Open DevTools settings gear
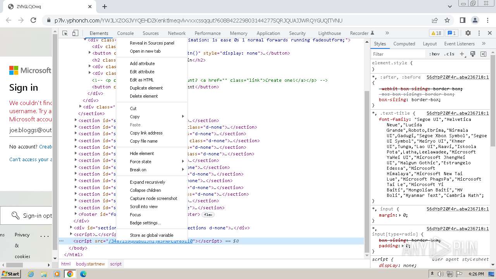The width and height of the screenshot is (496, 279). (x=468, y=33)
